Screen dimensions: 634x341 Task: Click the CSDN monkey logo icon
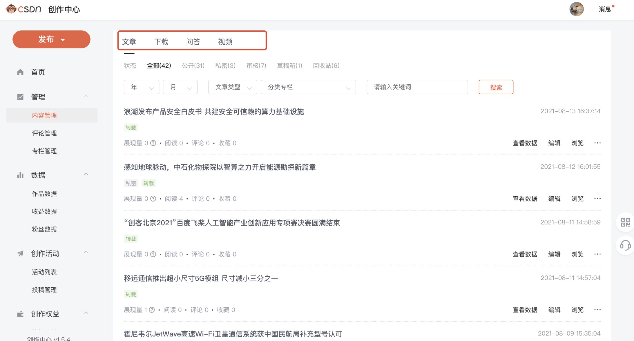coord(11,9)
